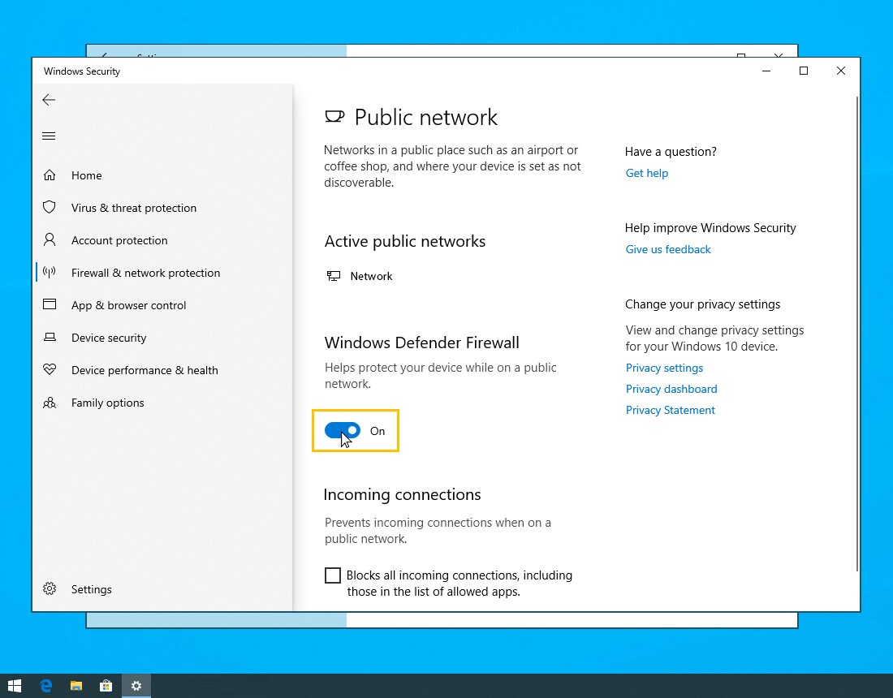893x698 pixels.
Task: Click the Device security laptop icon
Action: 50,337
